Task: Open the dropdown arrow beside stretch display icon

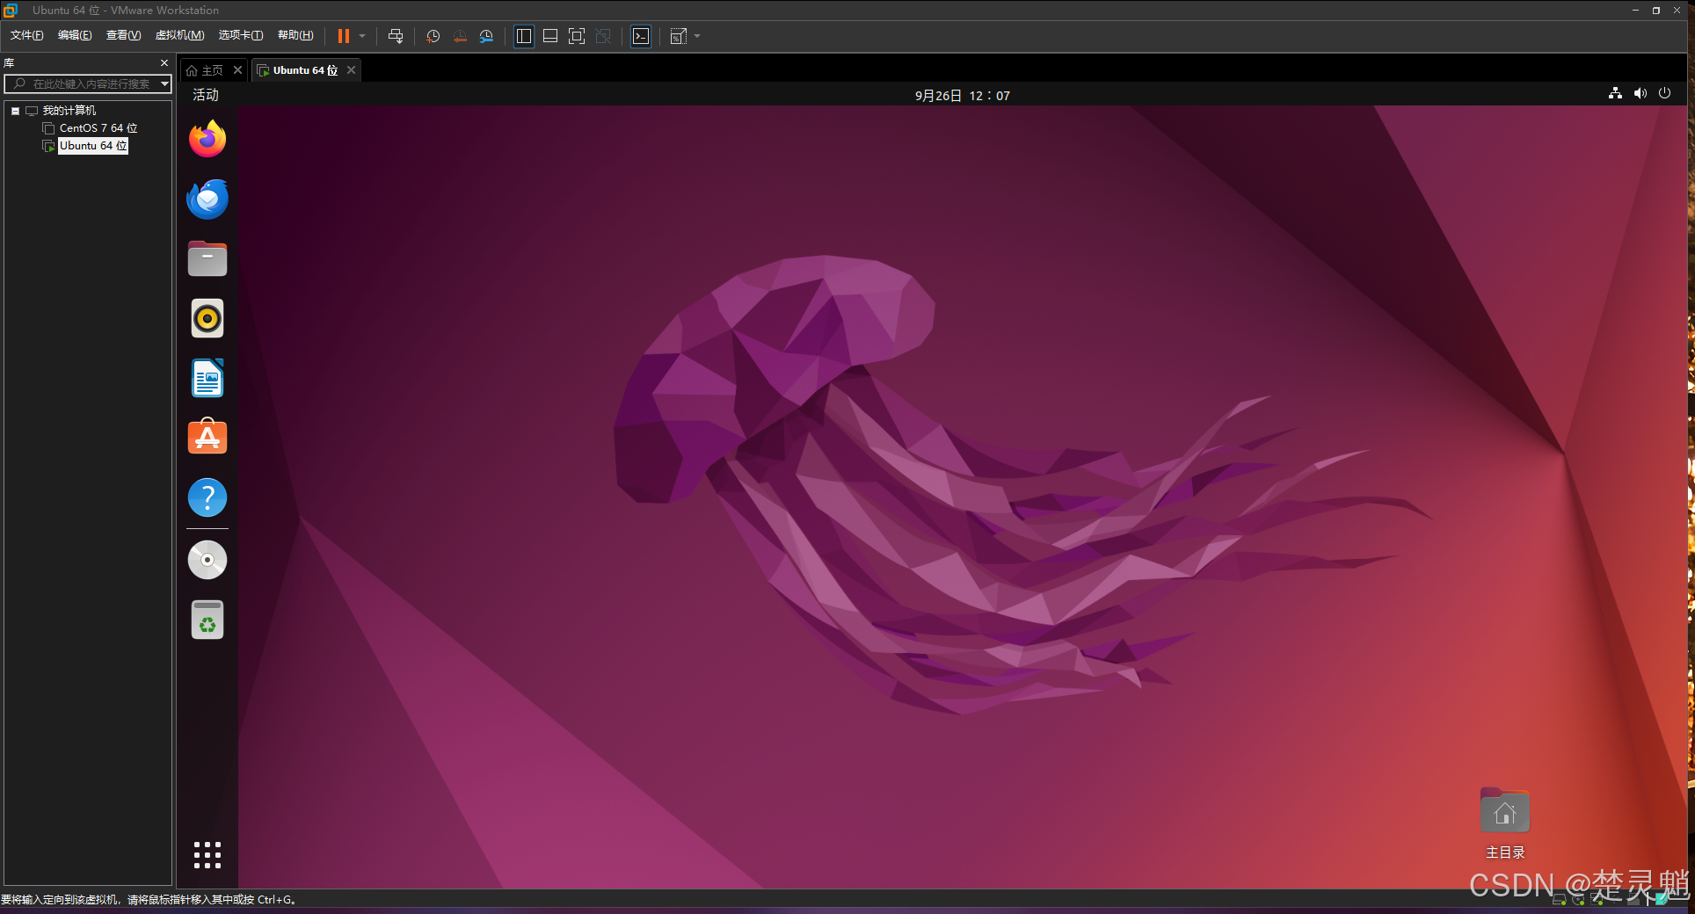Action: 697,36
